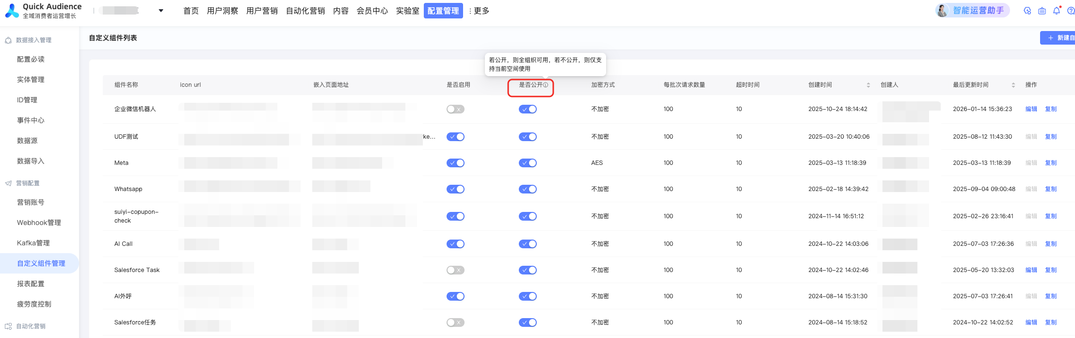Click creation time 2025-10-24 18:14:42
The height and width of the screenshot is (338, 1075).
838,109
